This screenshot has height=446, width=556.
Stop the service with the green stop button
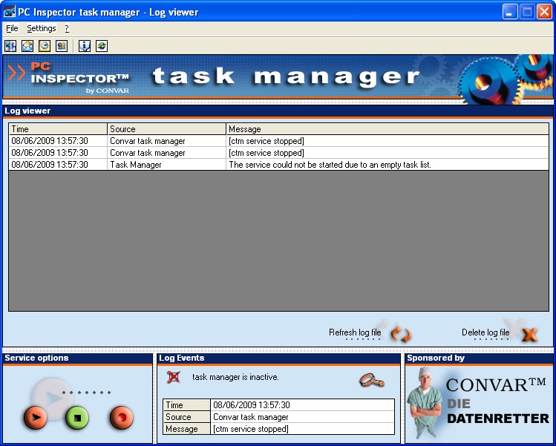click(77, 418)
